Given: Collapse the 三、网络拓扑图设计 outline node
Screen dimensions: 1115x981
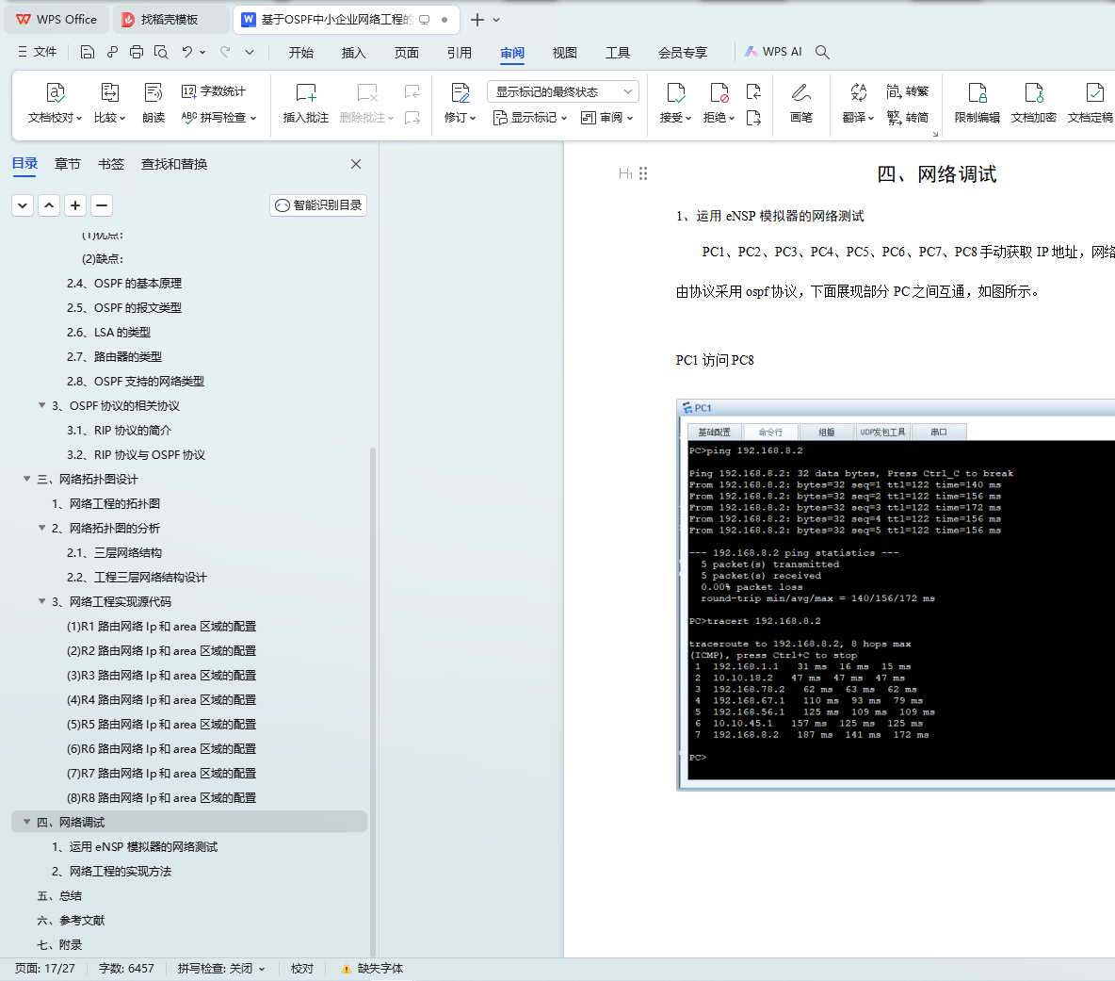Looking at the screenshot, I should point(27,479).
